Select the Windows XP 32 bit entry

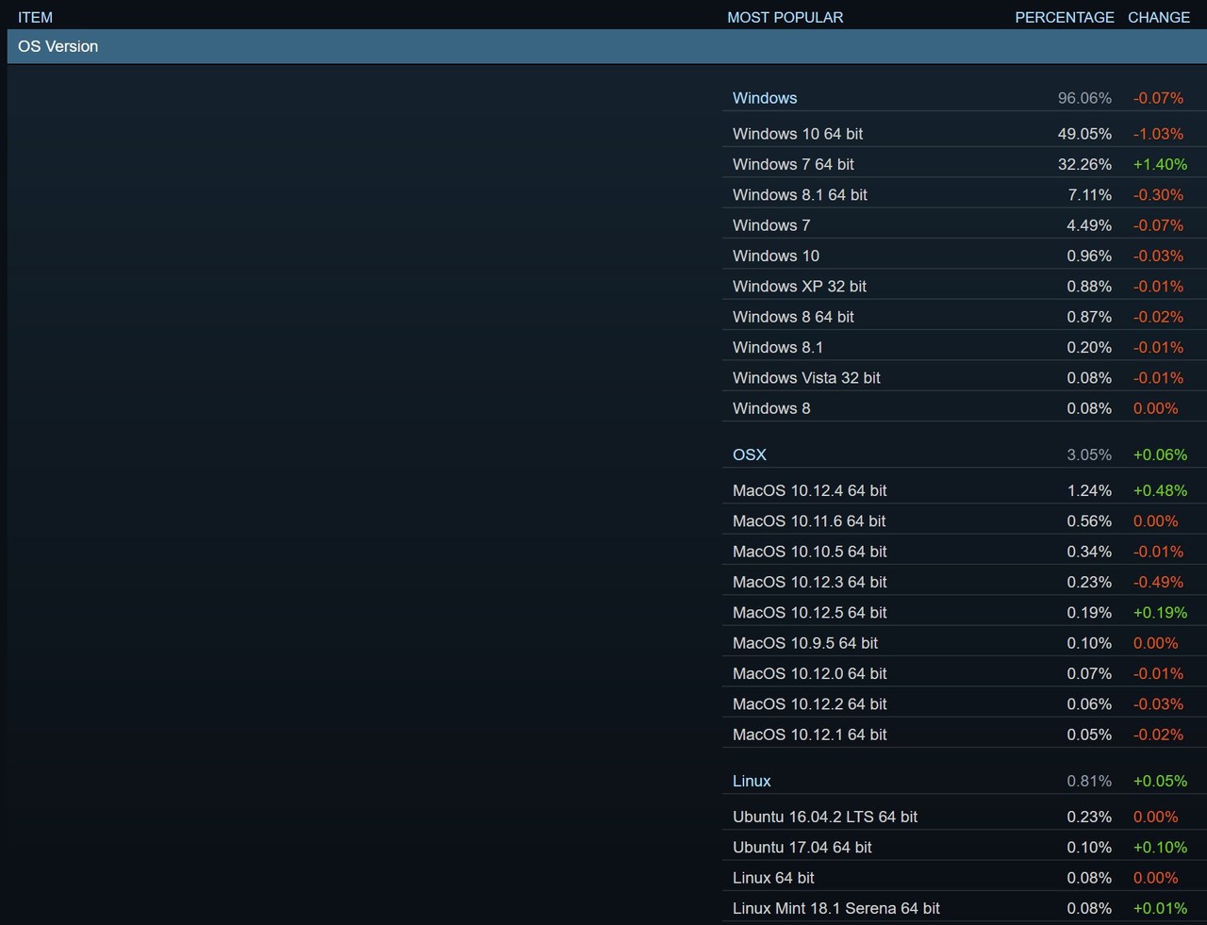pyautogui.click(x=800, y=287)
